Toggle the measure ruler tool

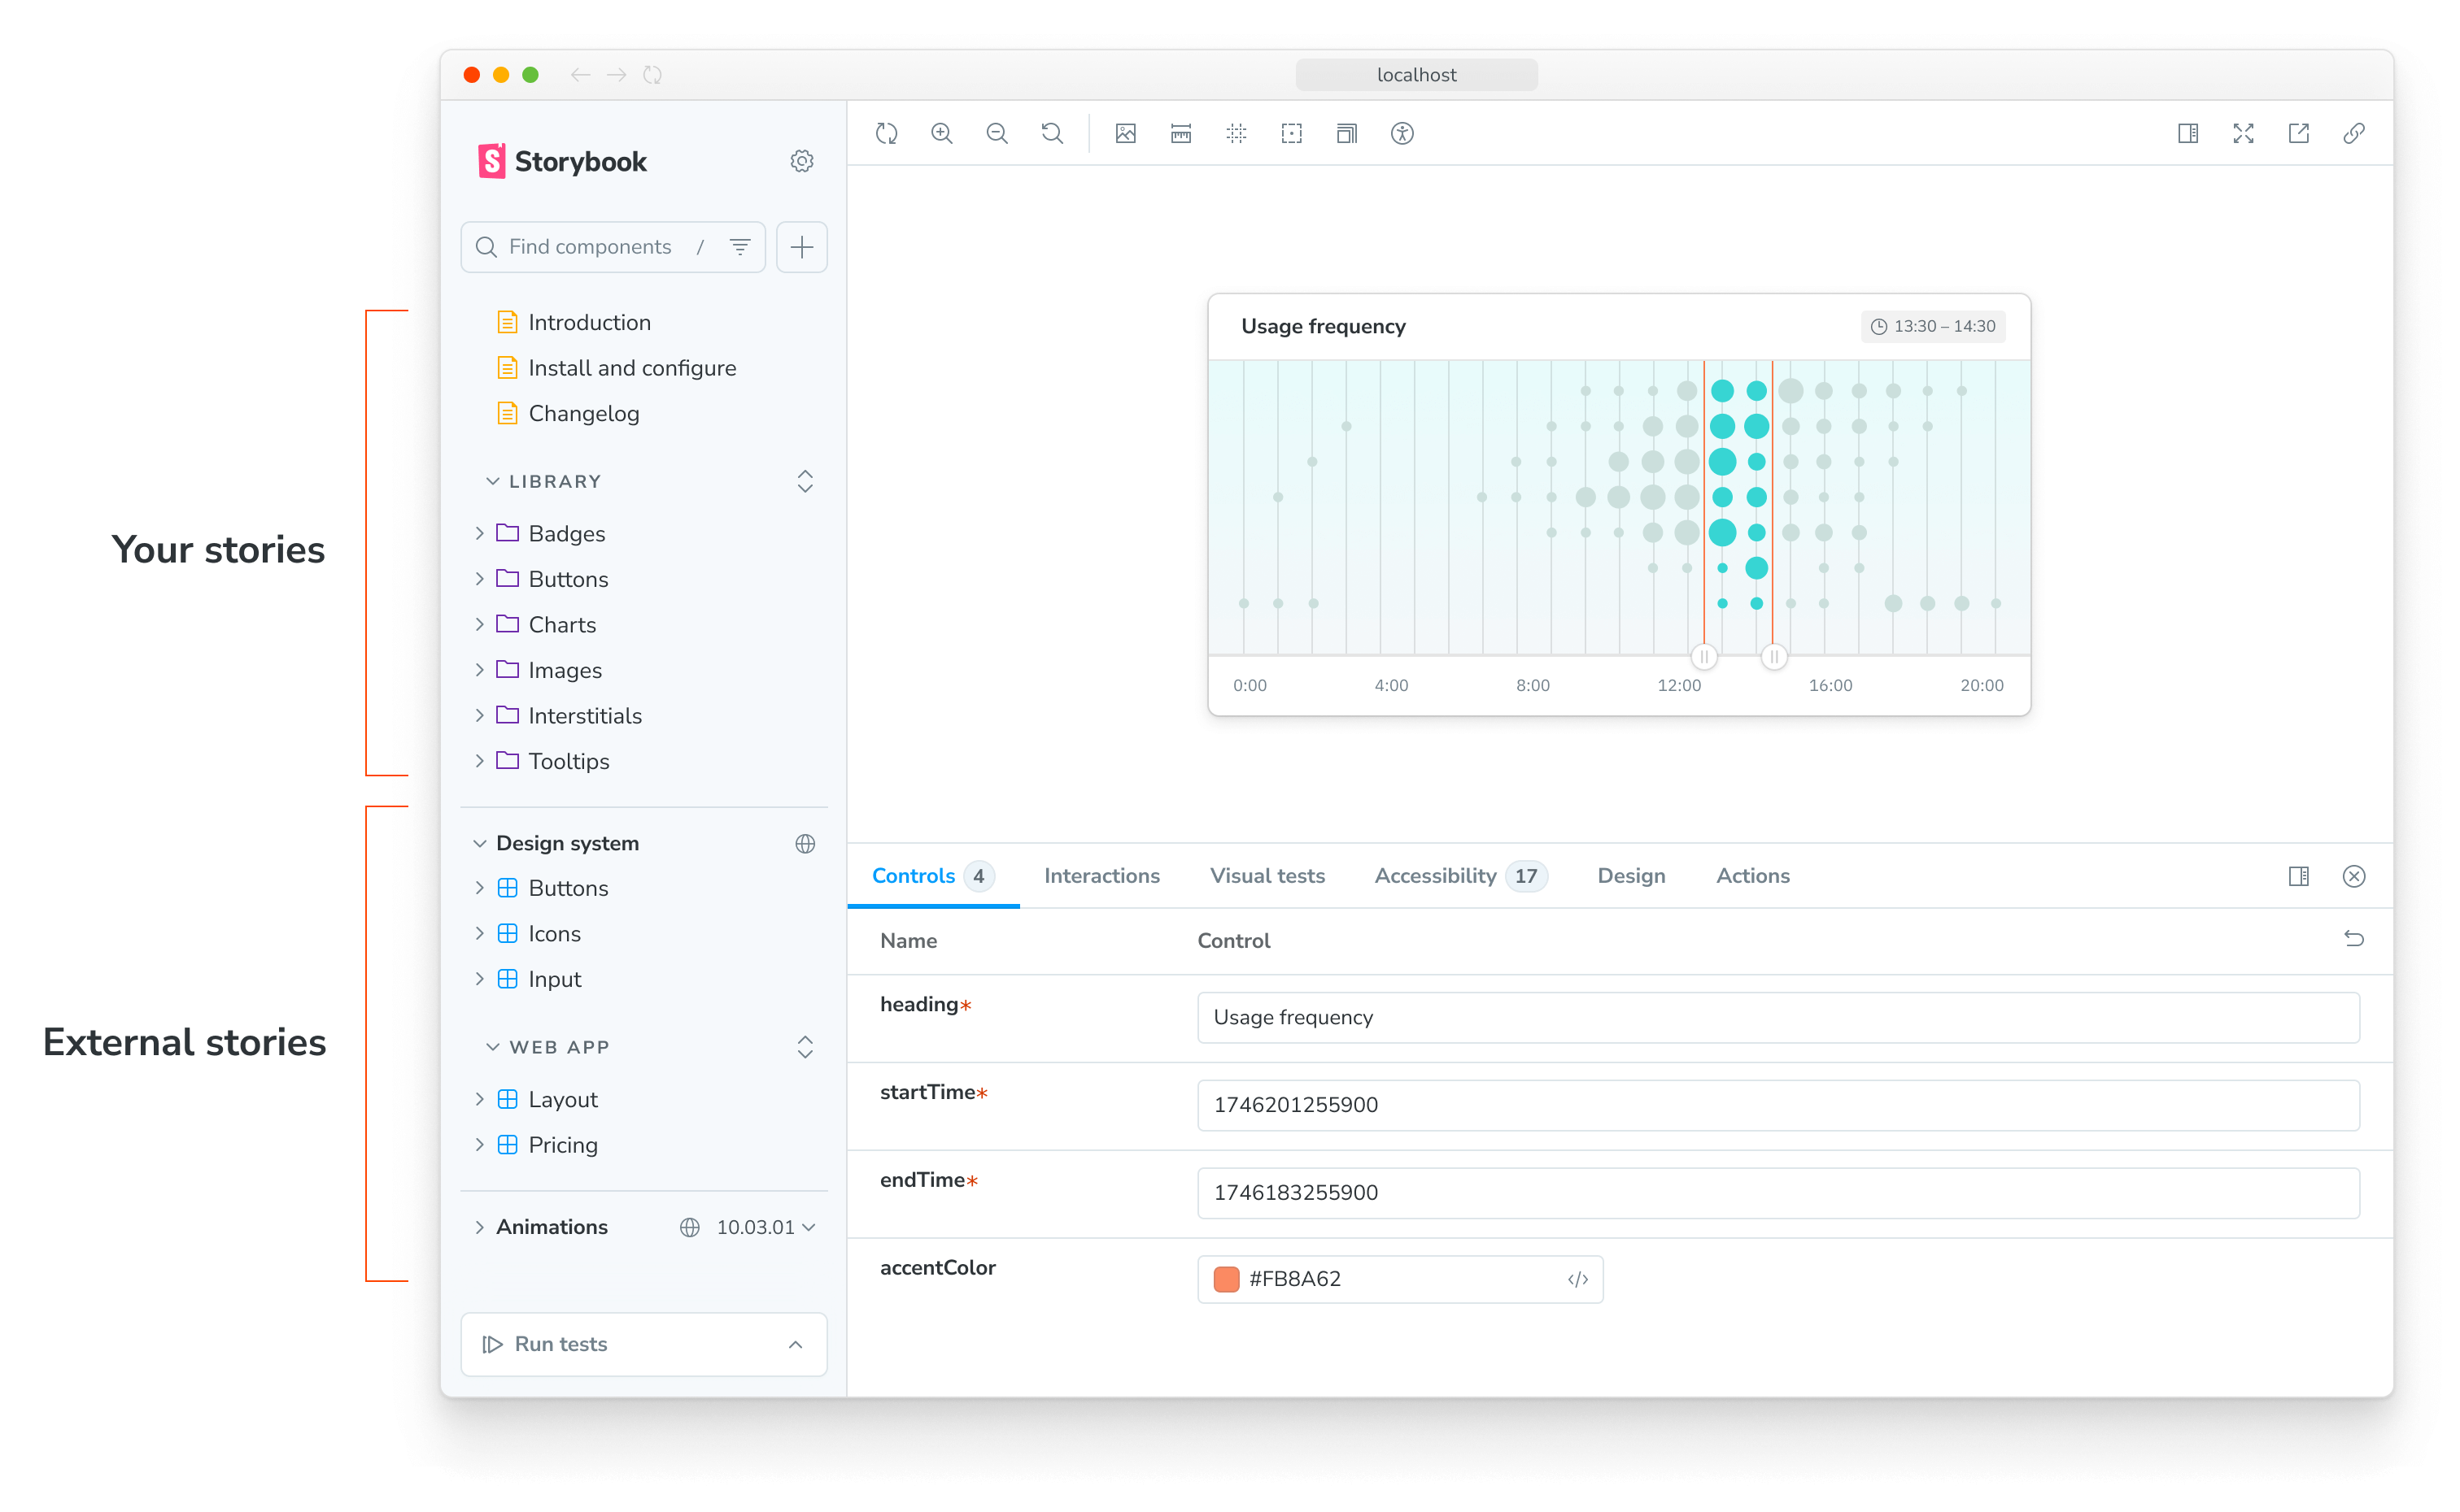coord(1180,133)
